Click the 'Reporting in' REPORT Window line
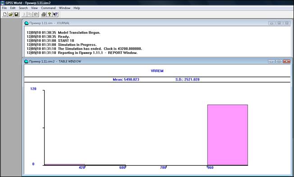The width and height of the screenshot is (294, 177). click(82, 53)
